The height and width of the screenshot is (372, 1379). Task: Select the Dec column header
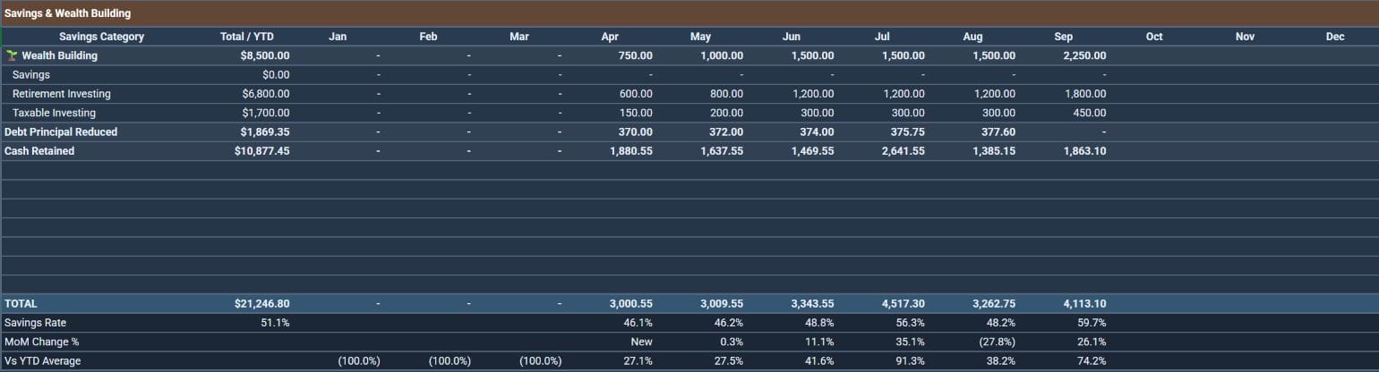(1335, 37)
